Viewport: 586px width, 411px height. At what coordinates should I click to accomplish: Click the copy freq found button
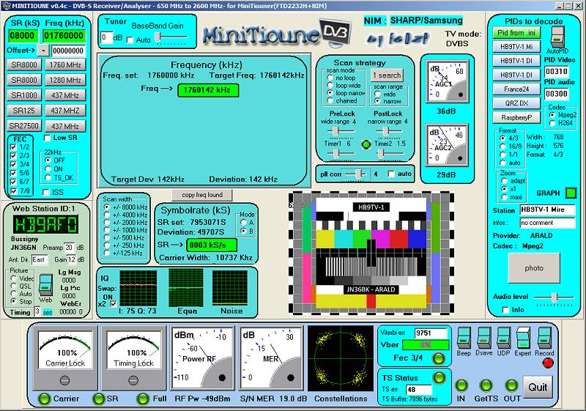(201, 195)
